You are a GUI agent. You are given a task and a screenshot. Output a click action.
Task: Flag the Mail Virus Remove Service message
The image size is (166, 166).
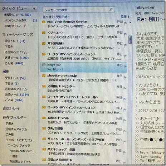point(125,23)
